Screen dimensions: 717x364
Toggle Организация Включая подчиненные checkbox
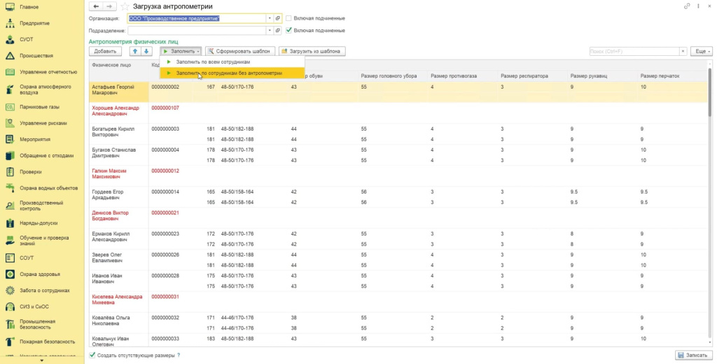(x=288, y=18)
